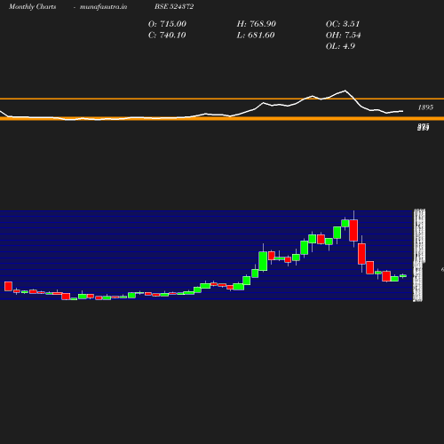This screenshot has width=444, height=444.
Task: Click the munafasutra.in site label
Action: click(x=103, y=7)
